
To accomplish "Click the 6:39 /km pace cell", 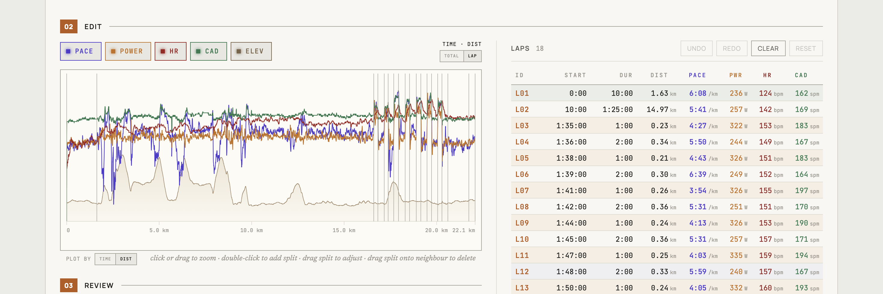I will (703, 174).
